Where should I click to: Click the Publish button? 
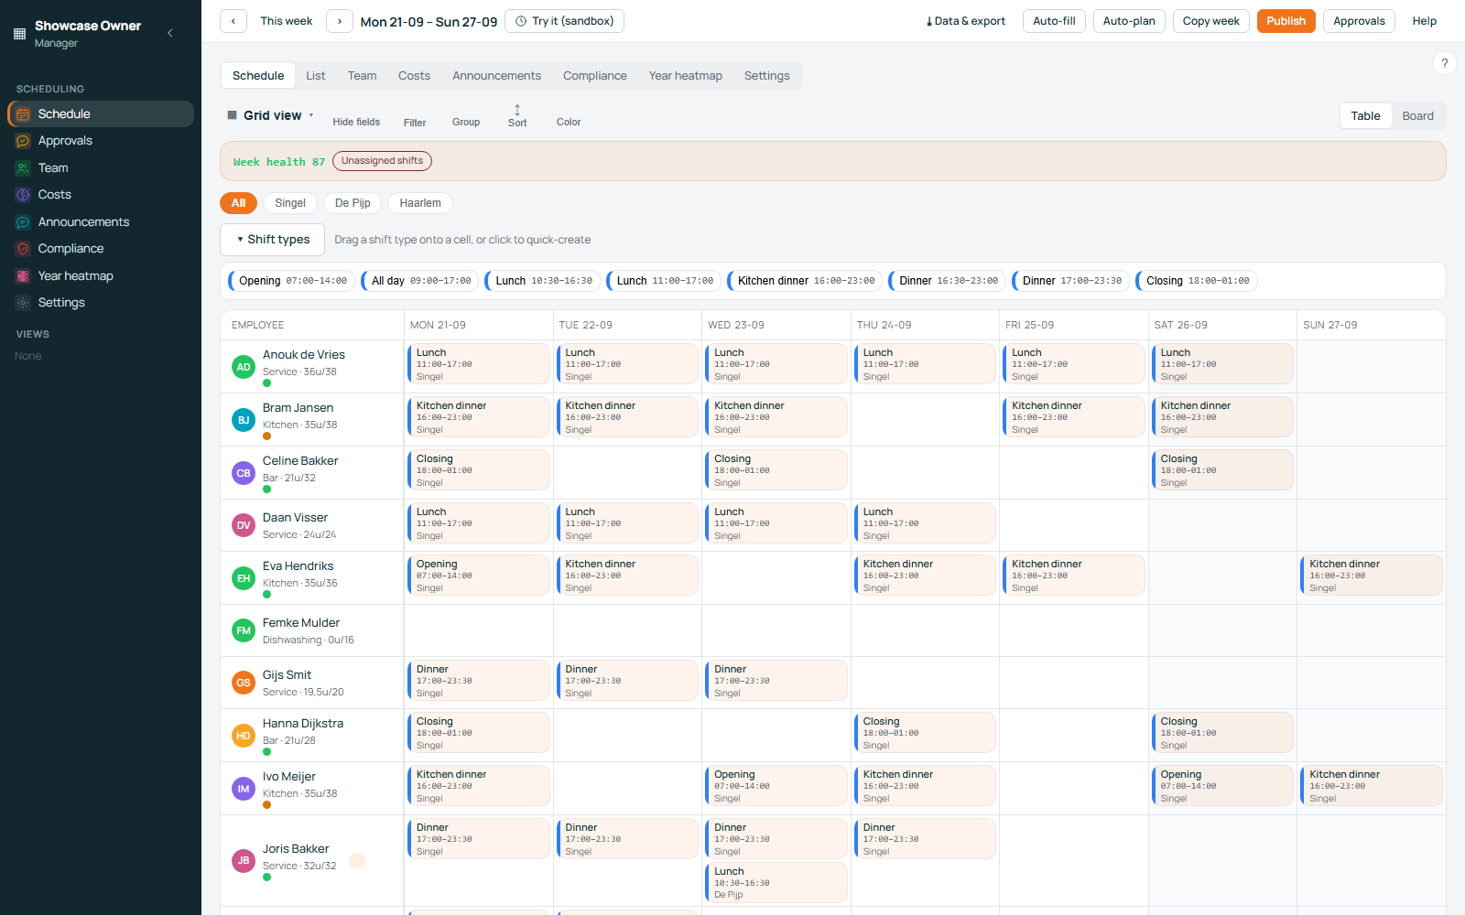click(x=1286, y=21)
